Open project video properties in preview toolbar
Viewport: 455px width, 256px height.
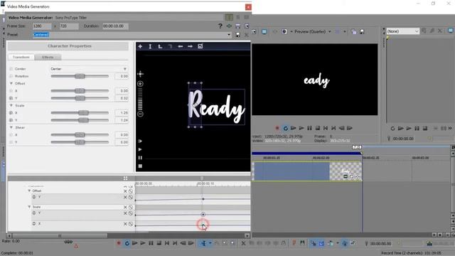[254, 31]
